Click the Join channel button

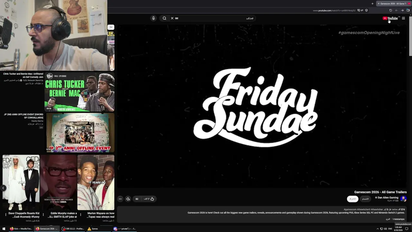[365, 199]
